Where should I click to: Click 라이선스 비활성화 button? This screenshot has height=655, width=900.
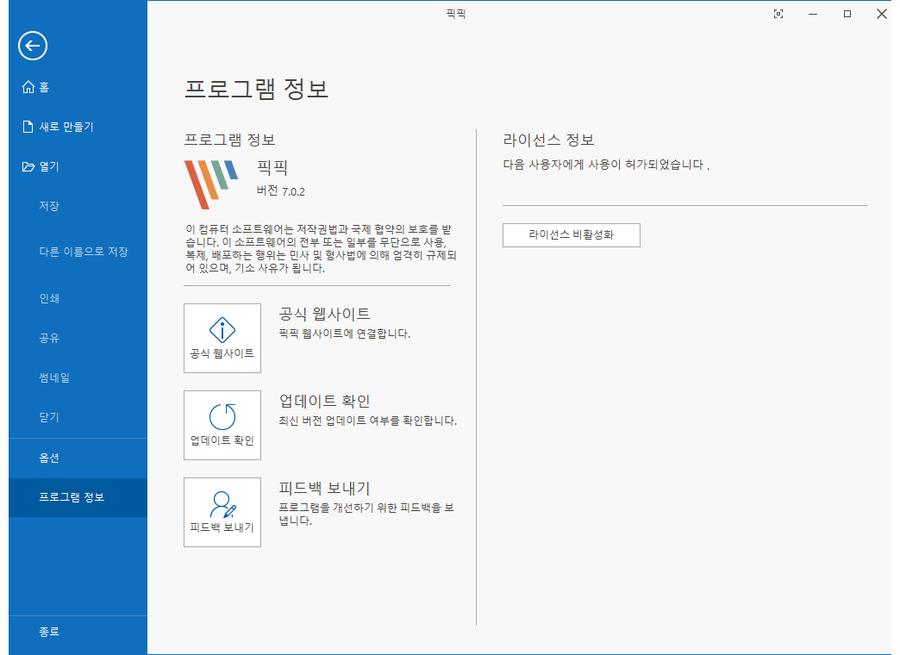pyautogui.click(x=571, y=235)
